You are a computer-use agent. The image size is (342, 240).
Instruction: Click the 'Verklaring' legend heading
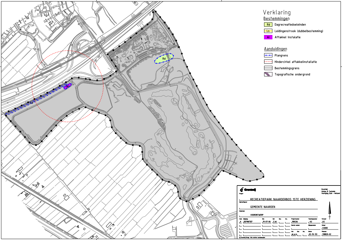tap(277, 12)
